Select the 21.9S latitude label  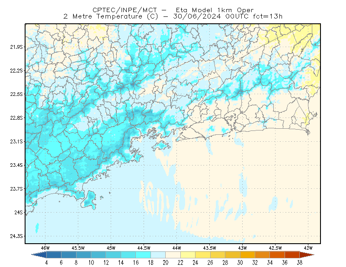click(16, 47)
